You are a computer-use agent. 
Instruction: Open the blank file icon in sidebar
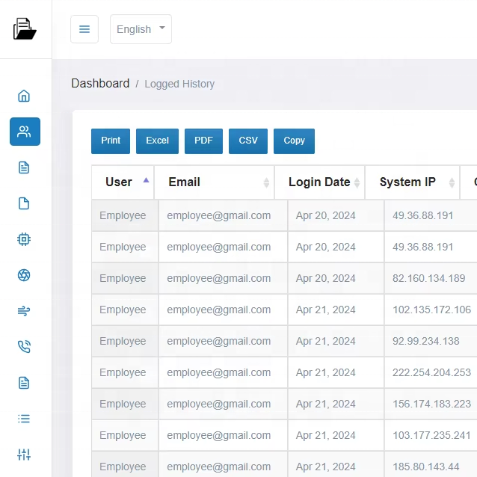coord(24,203)
